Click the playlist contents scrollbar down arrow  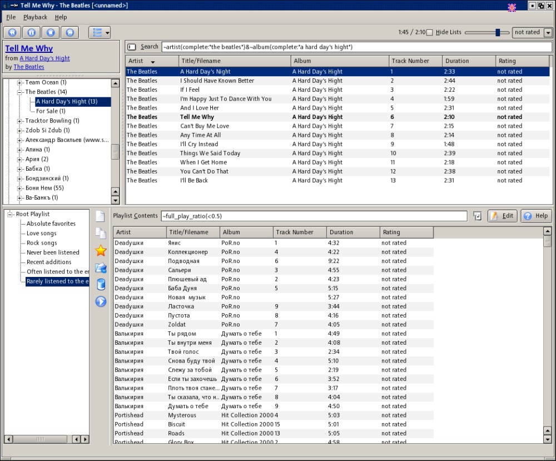click(x=548, y=439)
